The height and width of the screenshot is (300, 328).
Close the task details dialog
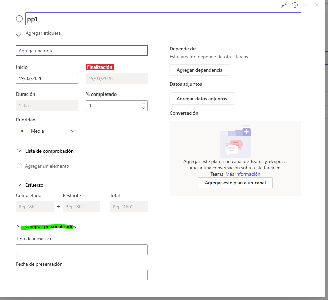(317, 5)
